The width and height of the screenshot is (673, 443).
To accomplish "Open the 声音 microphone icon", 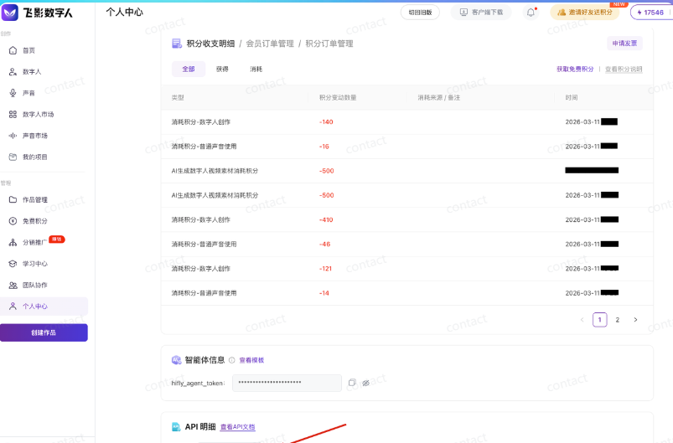I will click(13, 93).
